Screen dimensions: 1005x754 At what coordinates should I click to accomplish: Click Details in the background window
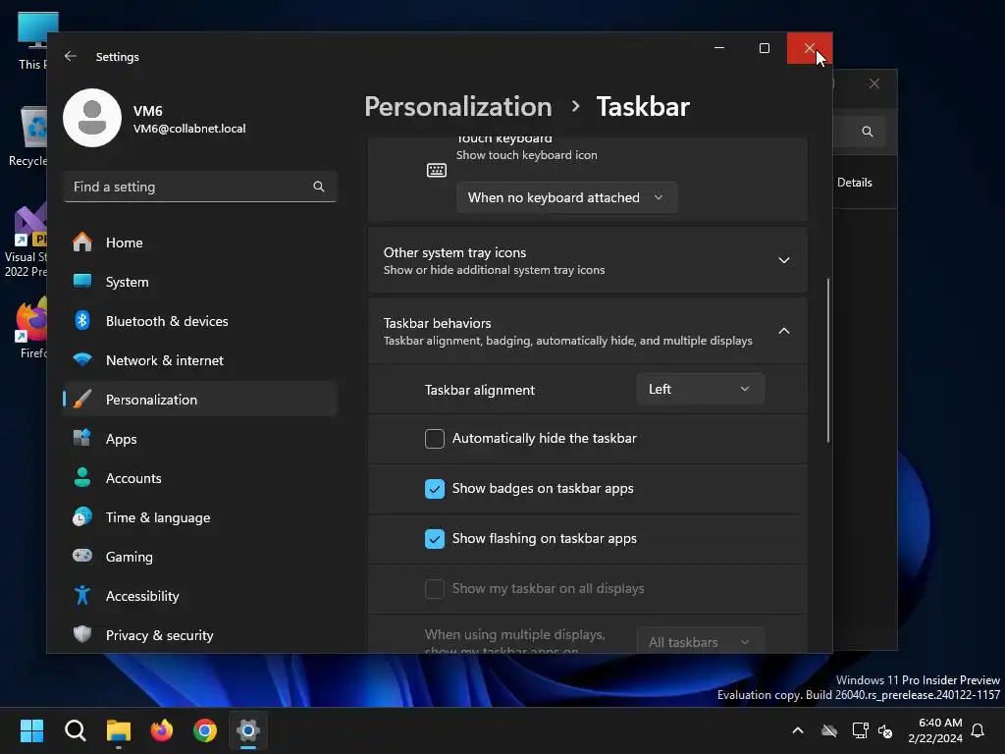855,182
